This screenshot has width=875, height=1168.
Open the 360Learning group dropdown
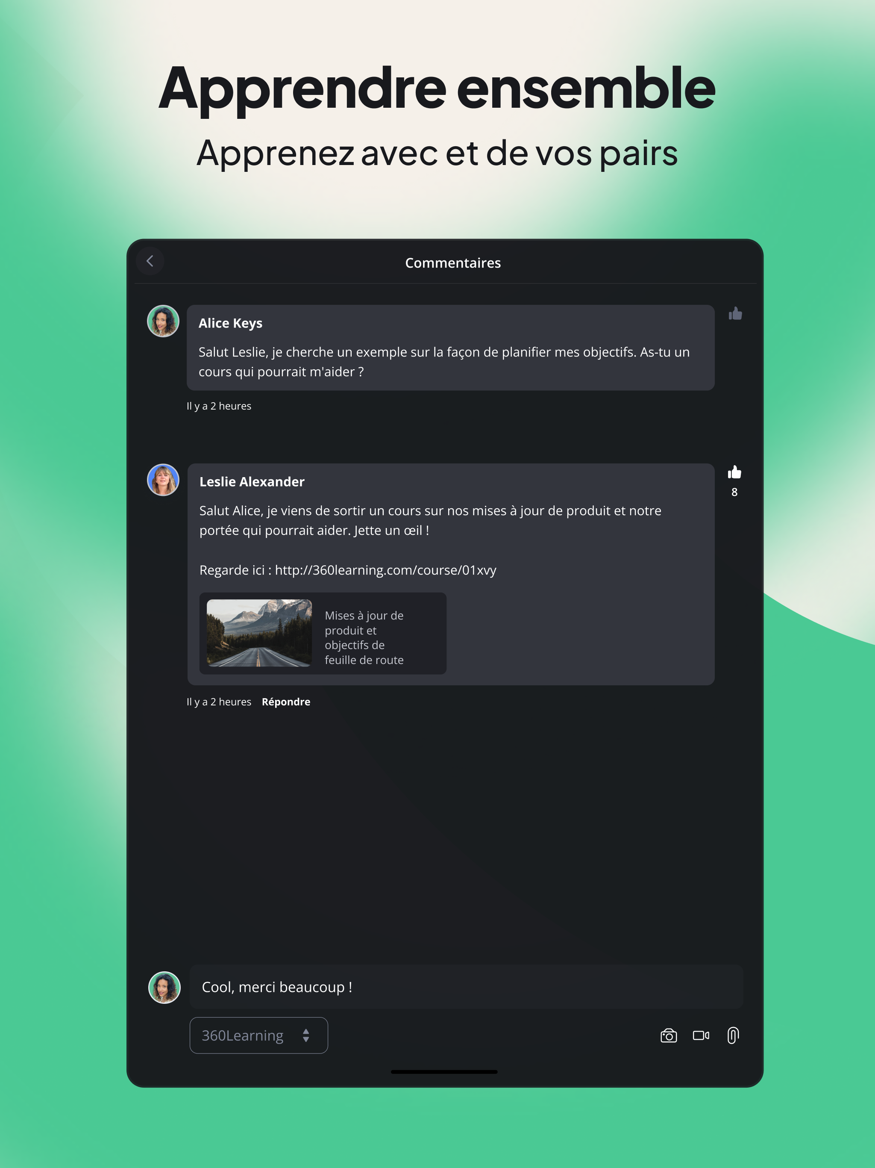pos(258,1035)
